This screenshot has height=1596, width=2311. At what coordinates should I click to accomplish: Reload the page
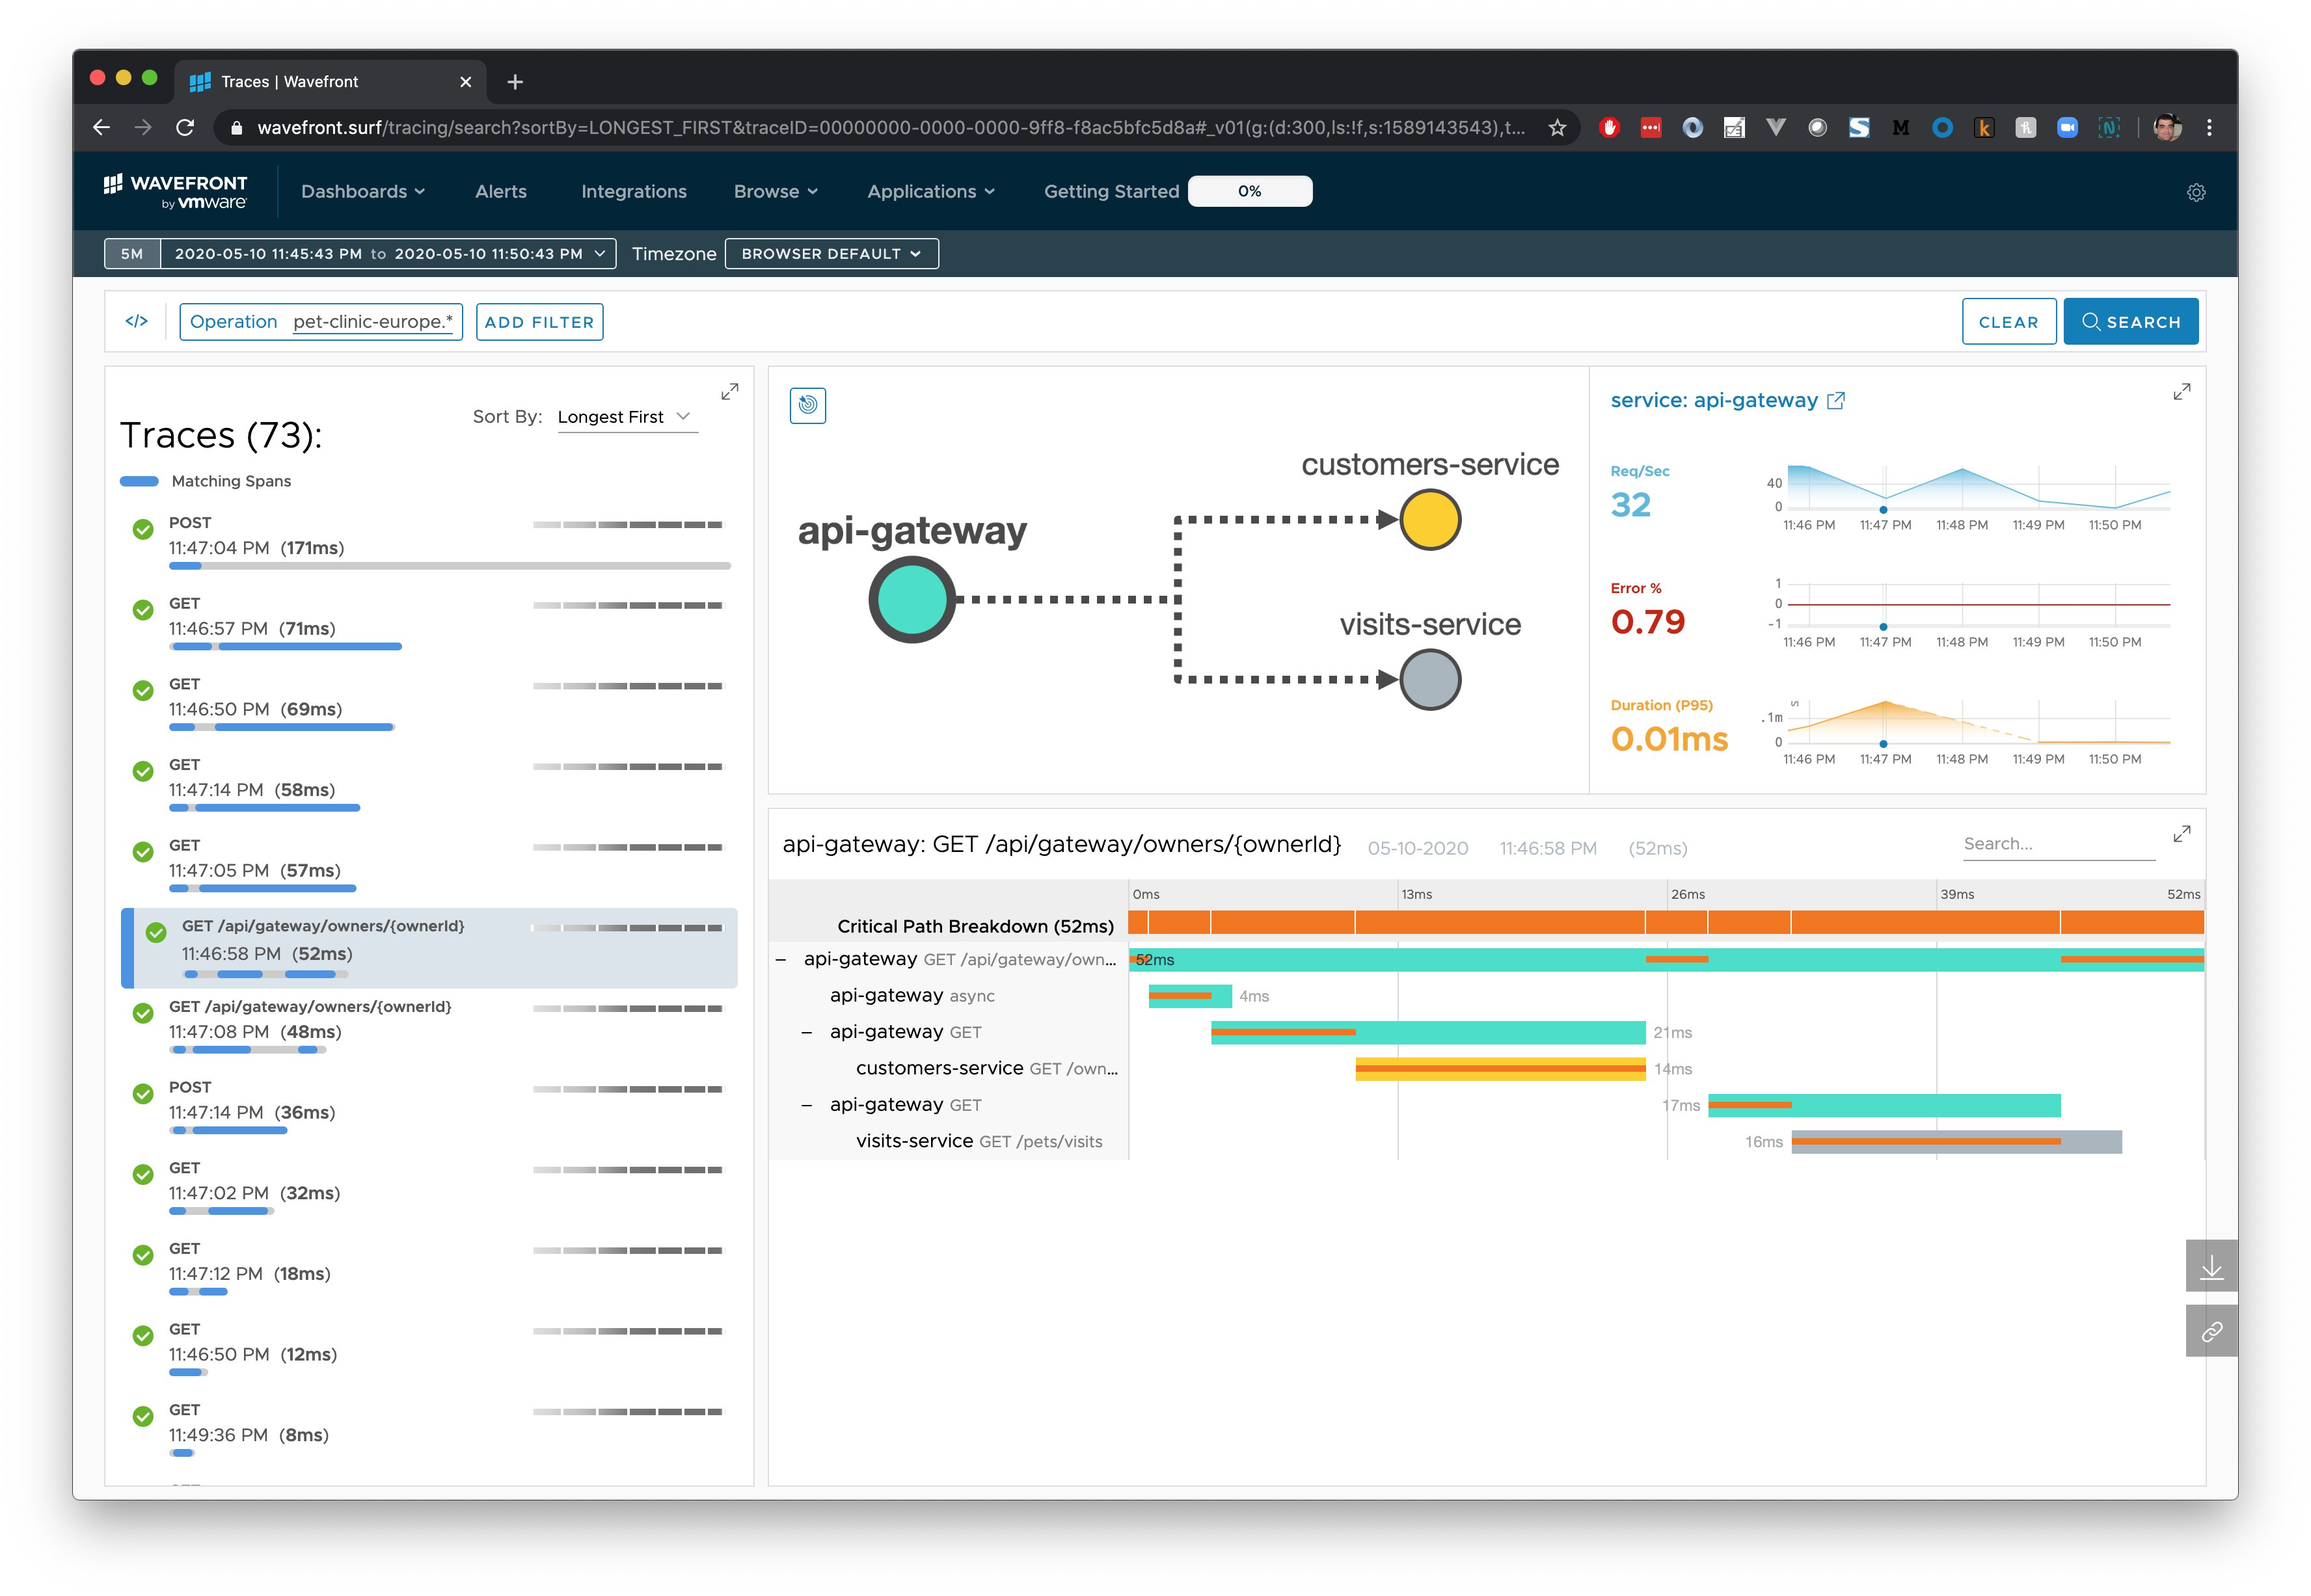tap(185, 127)
